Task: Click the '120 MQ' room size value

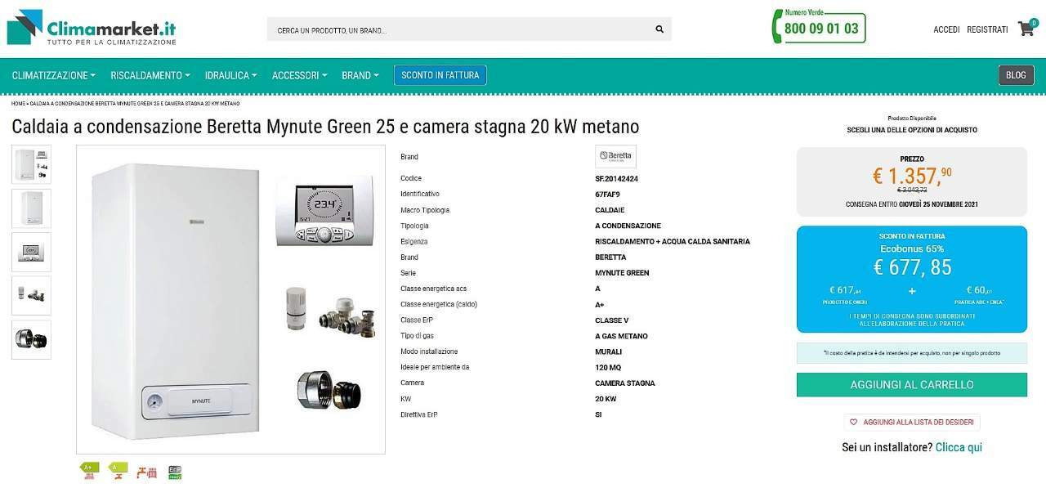Action: [x=608, y=368]
